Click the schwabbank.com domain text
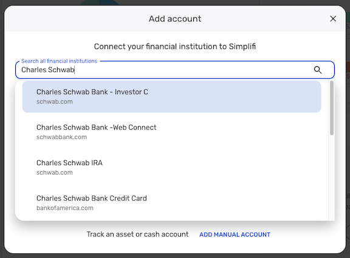This screenshot has height=258, width=350. (61, 137)
